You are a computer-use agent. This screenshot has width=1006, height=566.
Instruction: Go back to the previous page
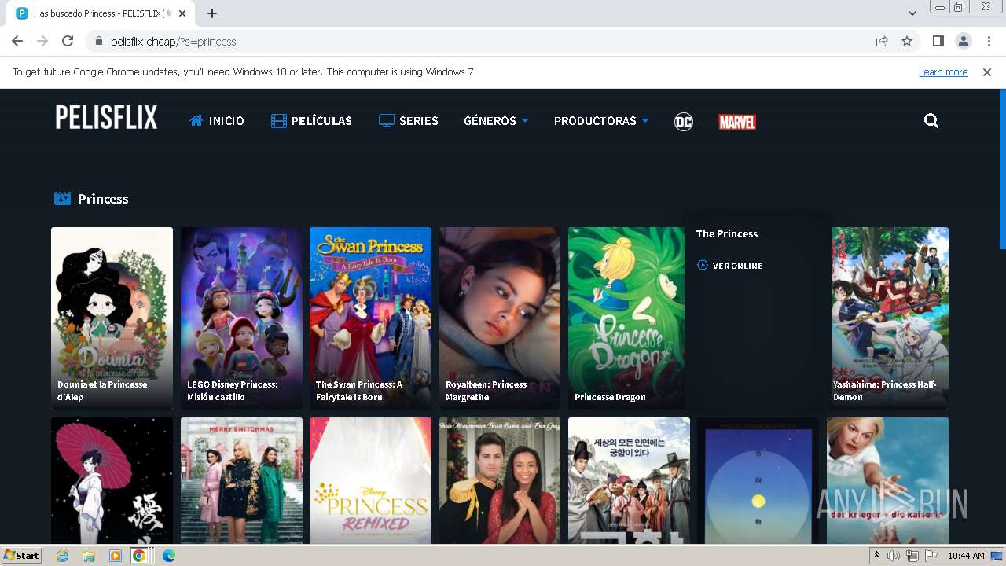click(x=17, y=42)
